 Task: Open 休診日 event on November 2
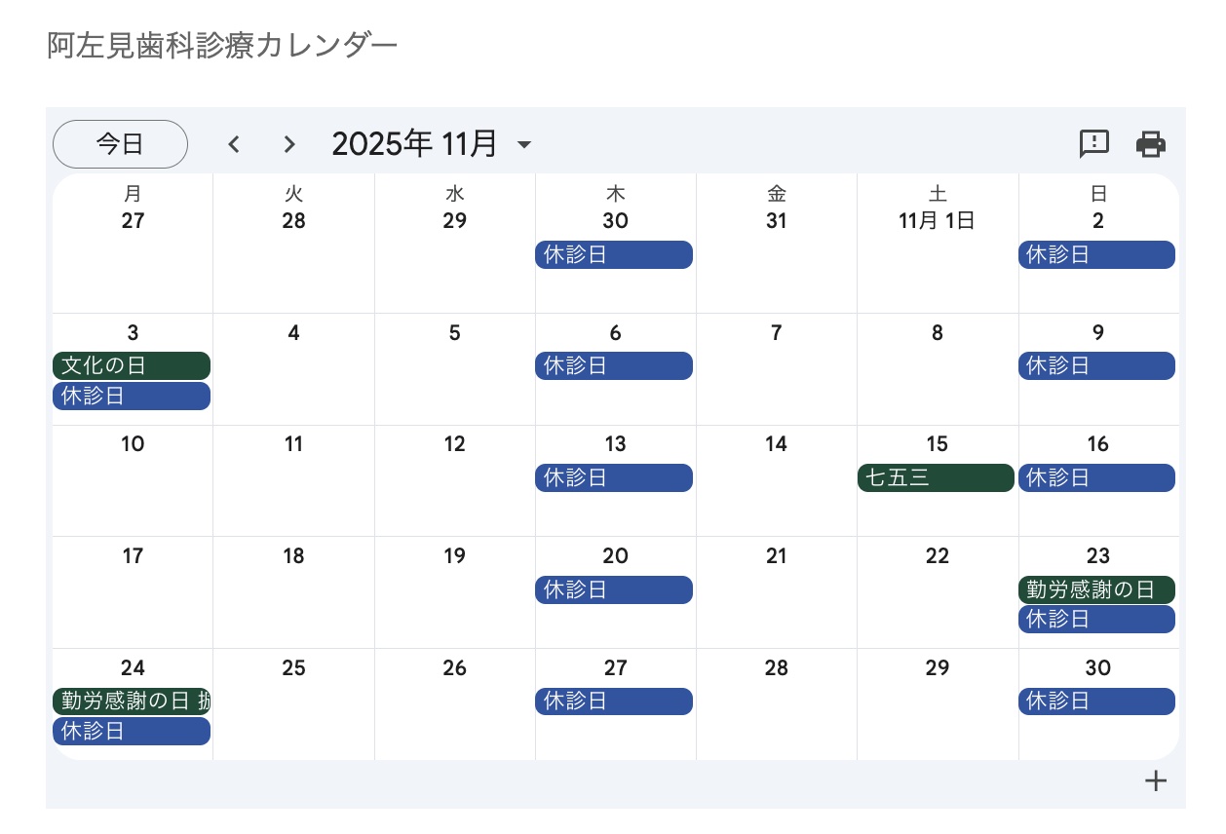[1096, 255]
